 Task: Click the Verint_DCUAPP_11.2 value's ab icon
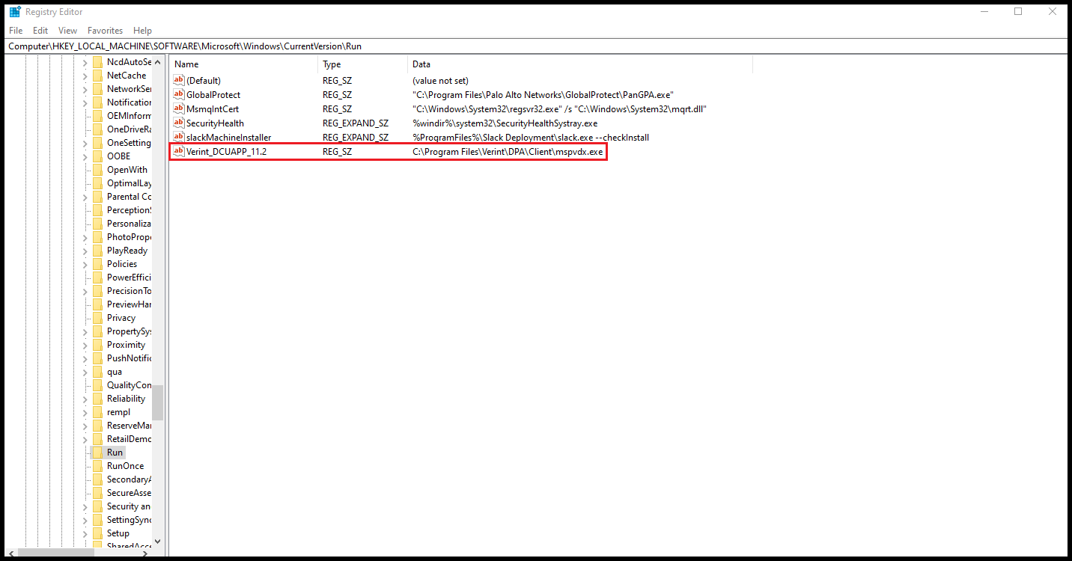click(178, 151)
